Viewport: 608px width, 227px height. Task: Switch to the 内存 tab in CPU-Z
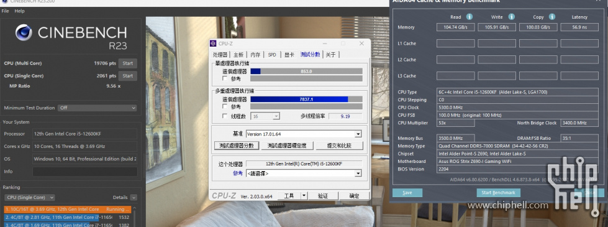[255, 55]
